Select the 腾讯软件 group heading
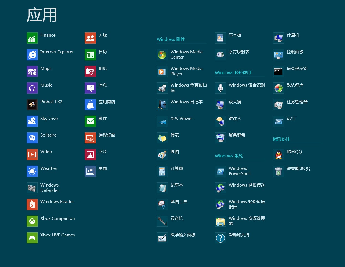Viewport: 345px width, 267px height. pos(281,139)
